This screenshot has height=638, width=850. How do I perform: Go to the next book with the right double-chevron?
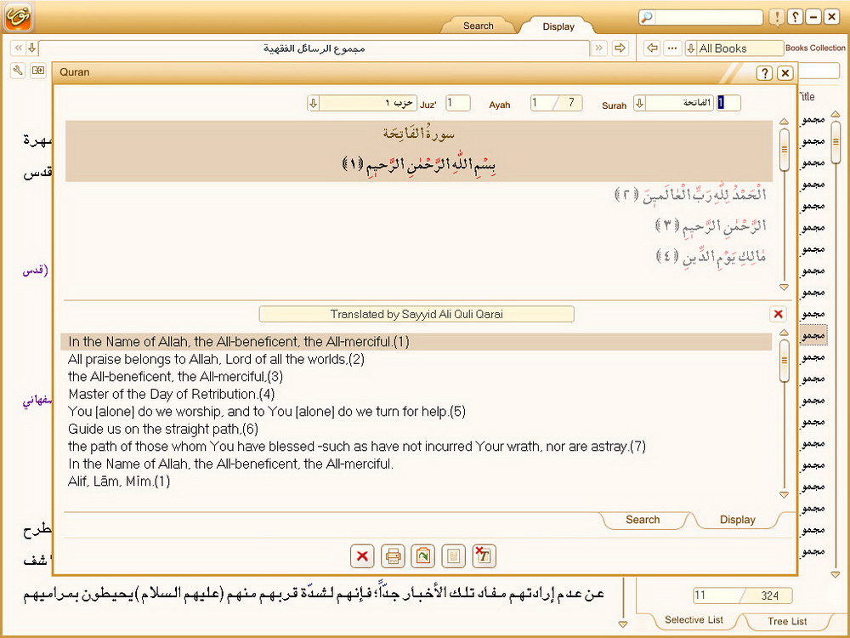click(599, 48)
